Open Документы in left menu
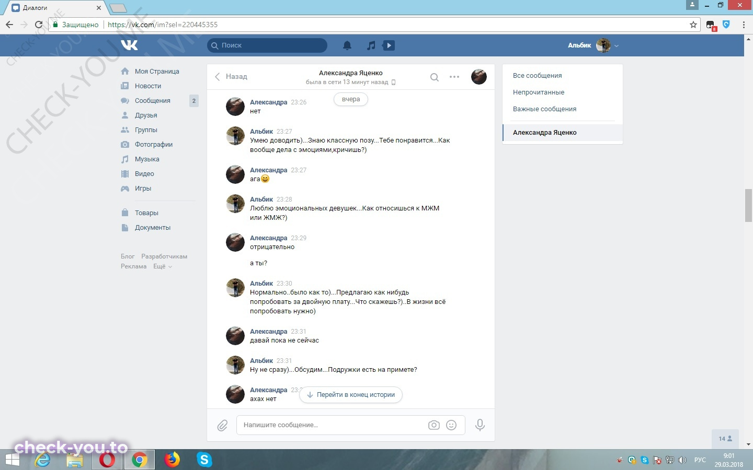753x470 pixels. click(x=153, y=228)
